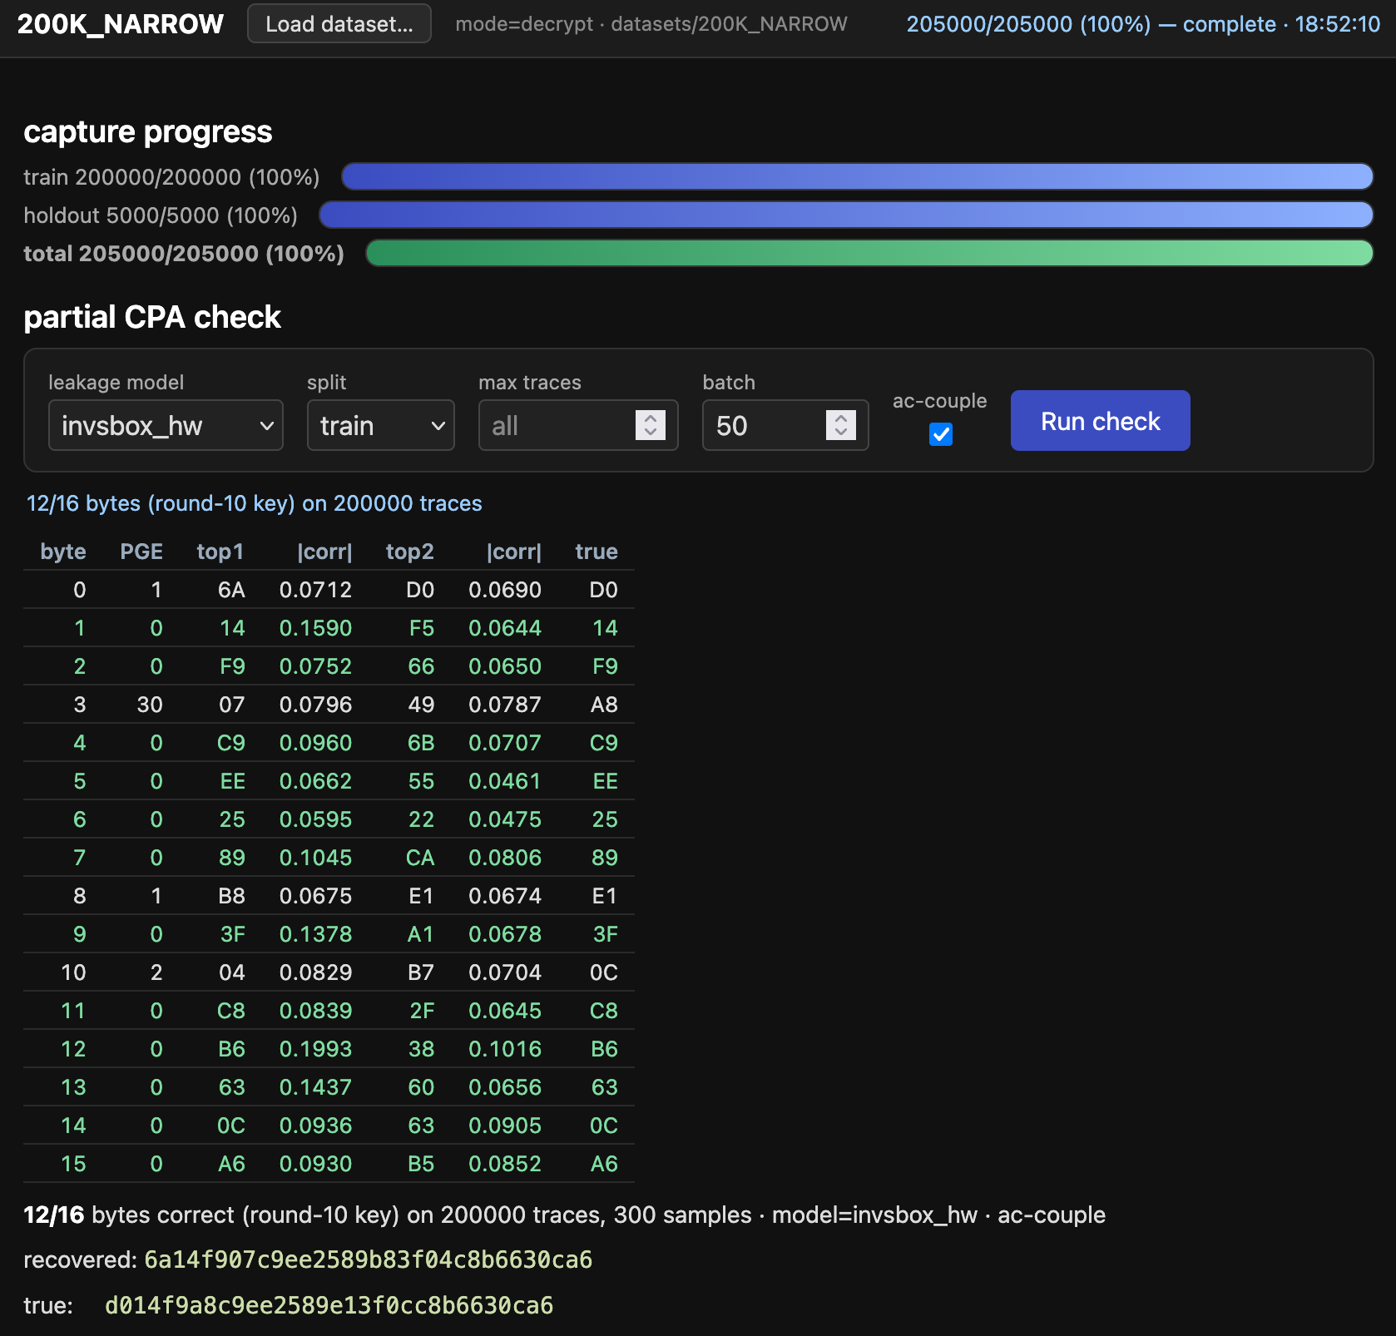1396x1336 pixels.
Task: Click correlation 0.0595 in byte 6 row
Action: [315, 819]
